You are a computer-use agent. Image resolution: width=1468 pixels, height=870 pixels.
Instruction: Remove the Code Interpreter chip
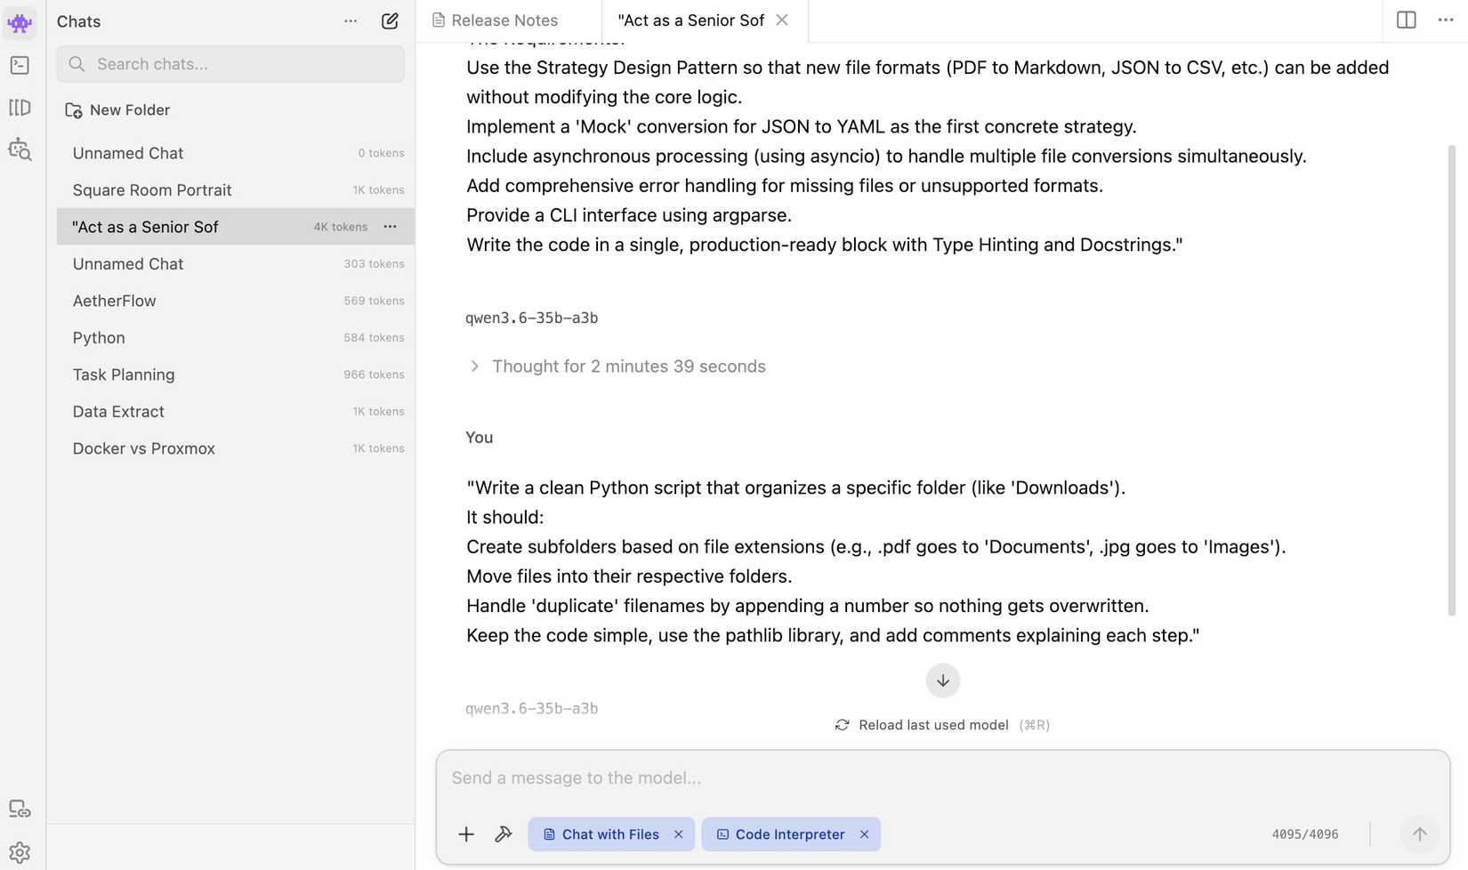click(864, 834)
